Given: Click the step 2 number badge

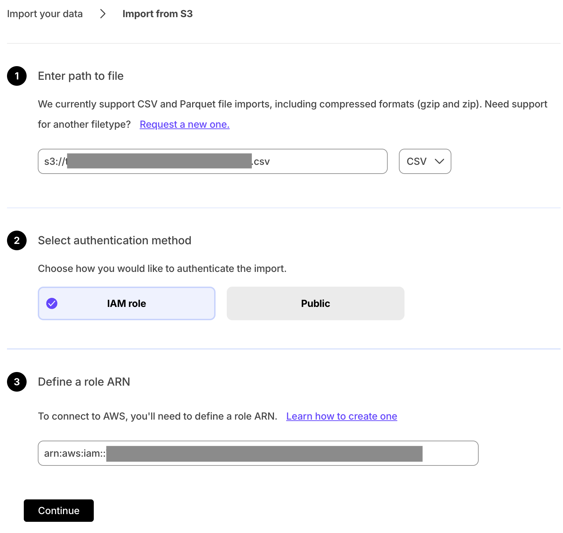Looking at the screenshot, I should click(17, 240).
